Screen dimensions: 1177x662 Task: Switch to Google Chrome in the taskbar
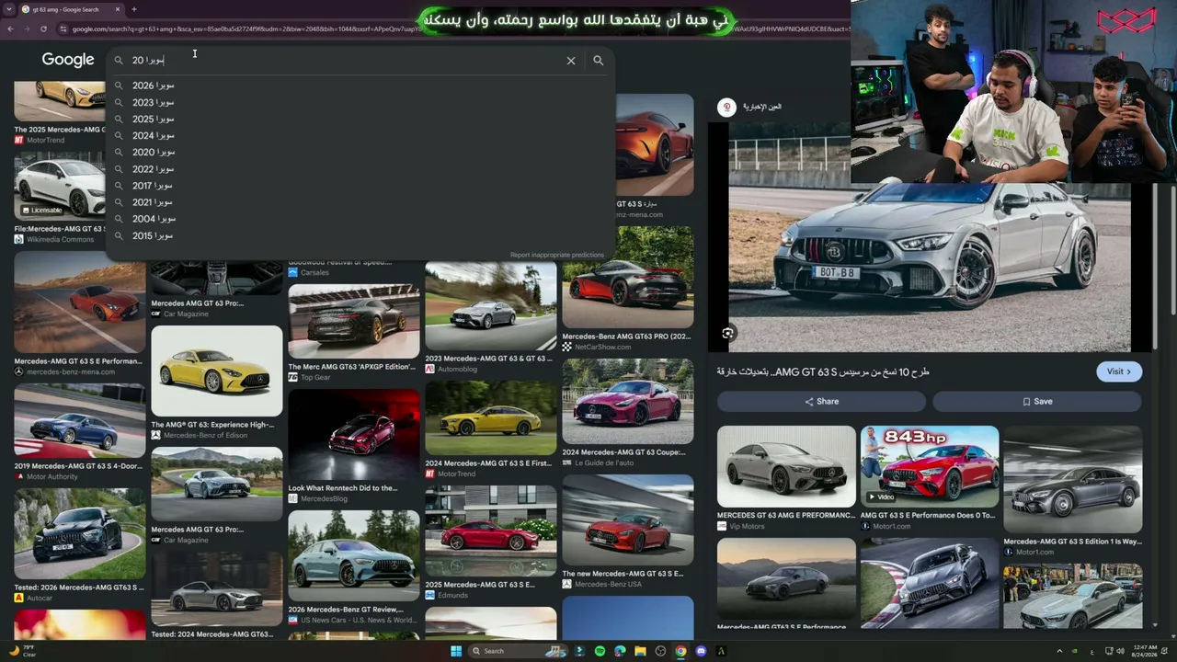(x=680, y=651)
